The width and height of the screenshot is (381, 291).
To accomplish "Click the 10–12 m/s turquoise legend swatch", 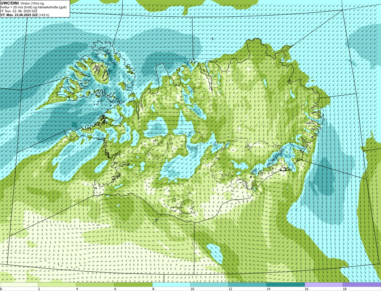I will [210, 284].
